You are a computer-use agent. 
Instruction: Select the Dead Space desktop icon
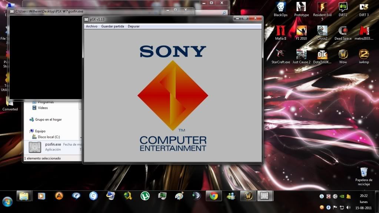343,33
